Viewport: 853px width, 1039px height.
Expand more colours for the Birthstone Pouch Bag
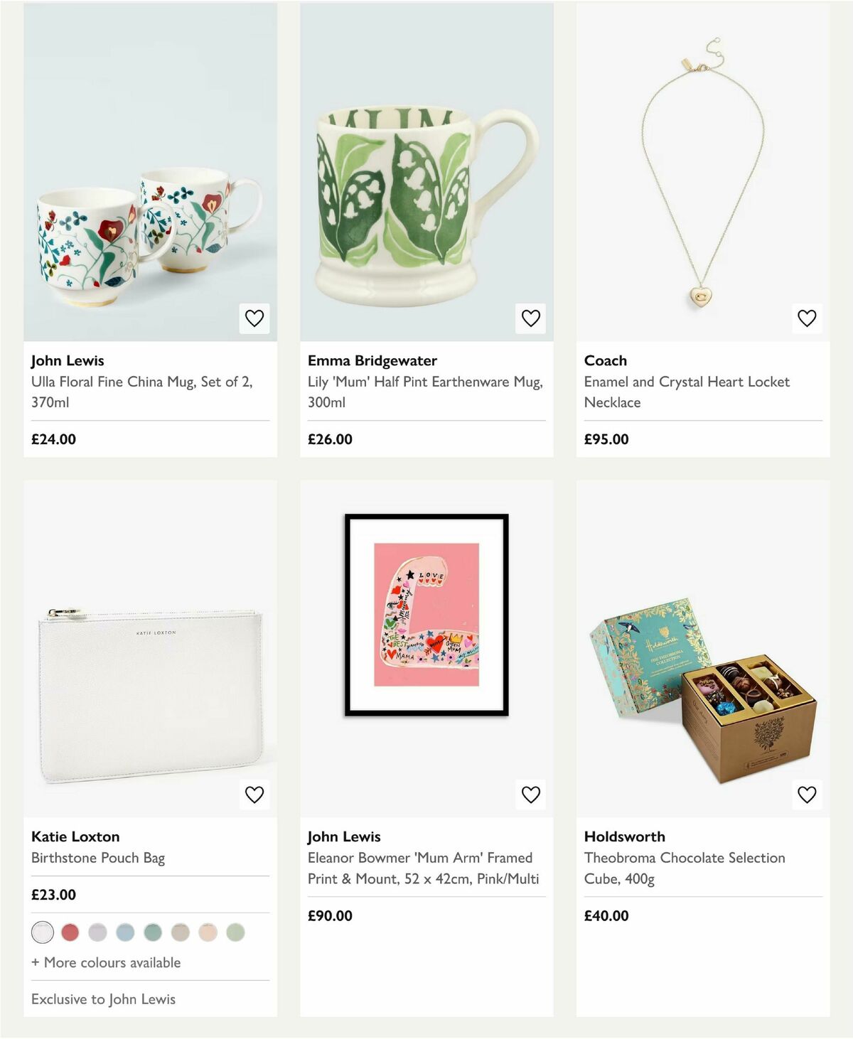105,962
